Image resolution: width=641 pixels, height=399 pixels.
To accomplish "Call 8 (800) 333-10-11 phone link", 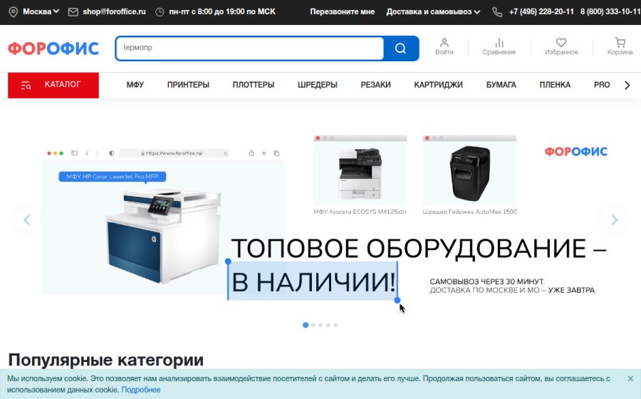I will coord(610,12).
